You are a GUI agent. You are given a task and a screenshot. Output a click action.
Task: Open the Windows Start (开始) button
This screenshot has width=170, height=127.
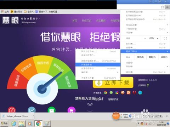coord(4,123)
